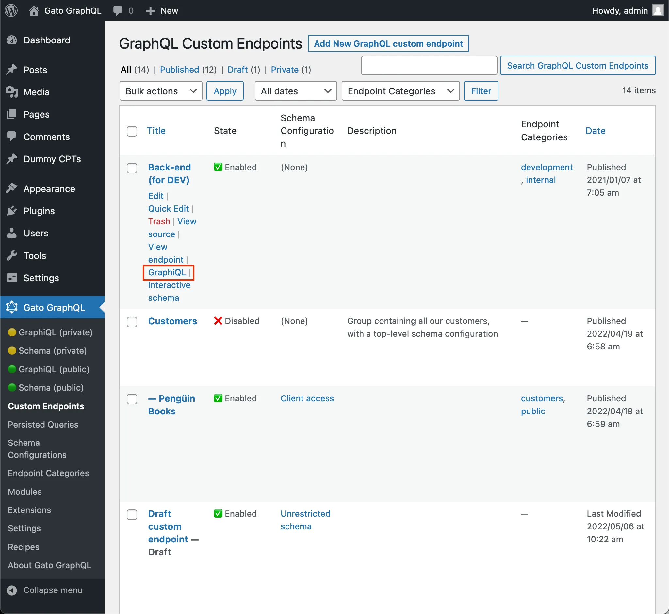Click the GraphiQL icon for Back-end endpoint
The image size is (669, 614).
pos(167,272)
